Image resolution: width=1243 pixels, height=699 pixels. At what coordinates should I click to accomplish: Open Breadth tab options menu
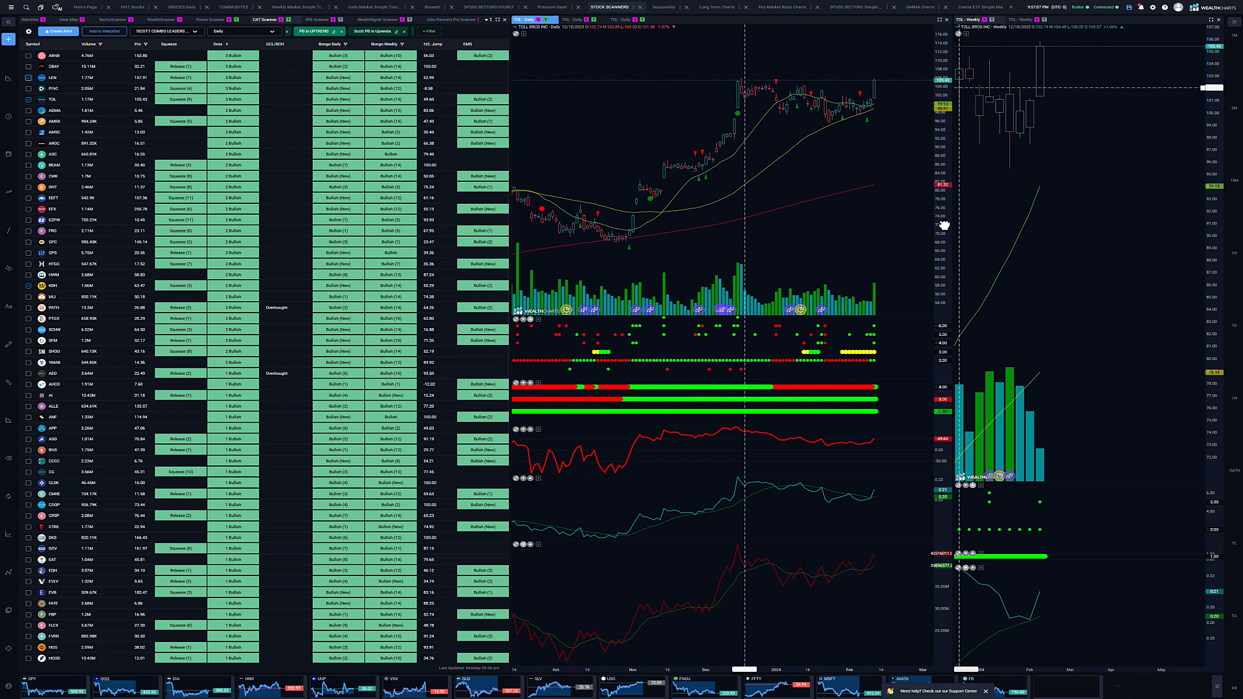(x=445, y=7)
